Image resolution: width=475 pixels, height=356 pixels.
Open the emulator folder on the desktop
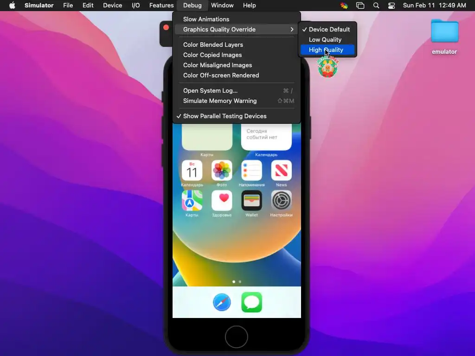click(444, 31)
